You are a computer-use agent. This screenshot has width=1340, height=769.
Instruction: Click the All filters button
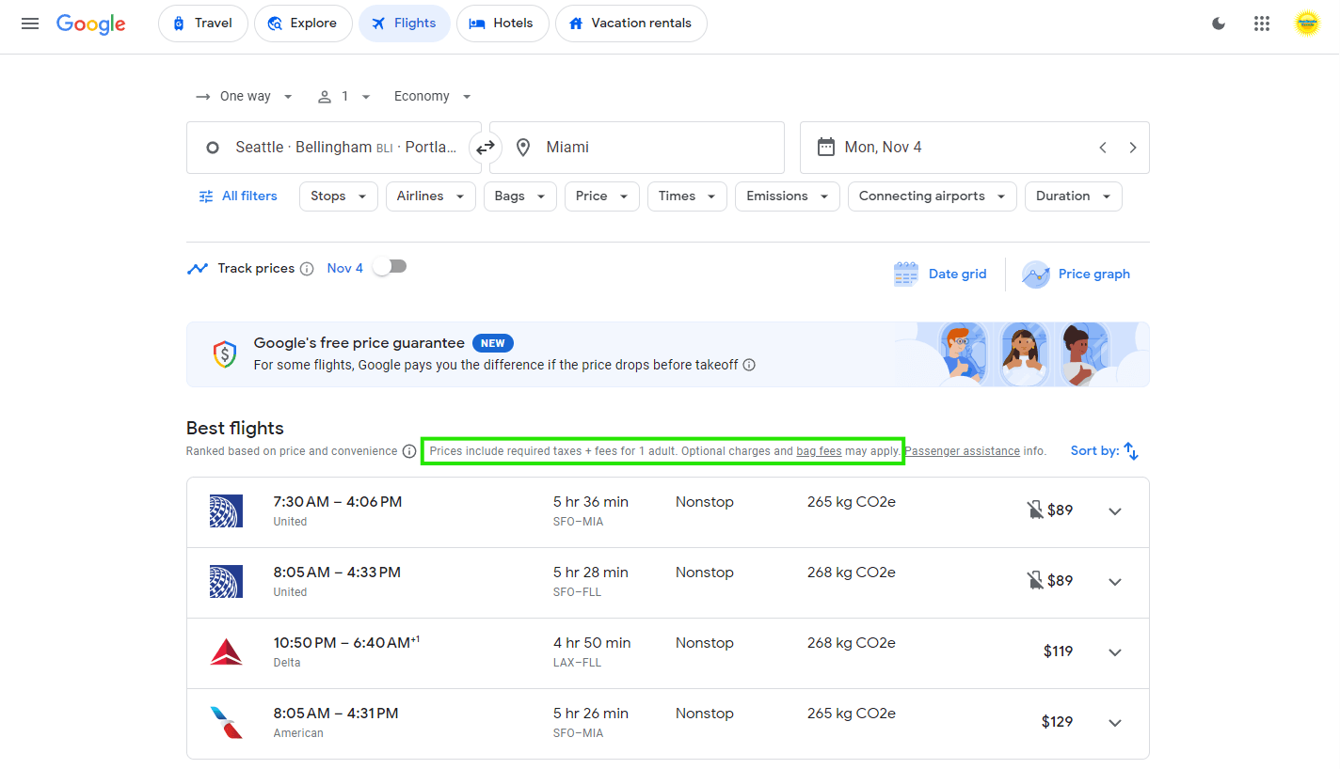coord(237,196)
